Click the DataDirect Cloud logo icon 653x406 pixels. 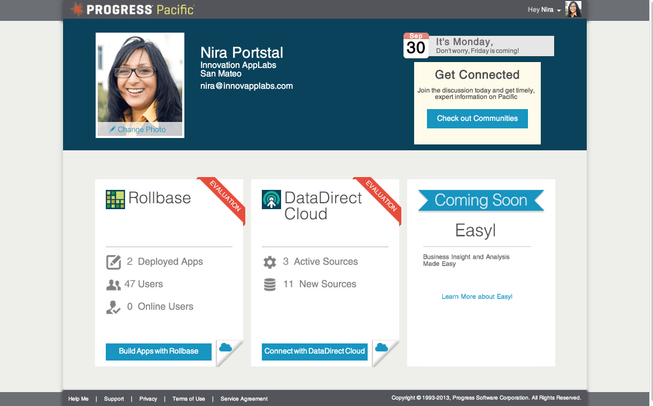pos(271,199)
